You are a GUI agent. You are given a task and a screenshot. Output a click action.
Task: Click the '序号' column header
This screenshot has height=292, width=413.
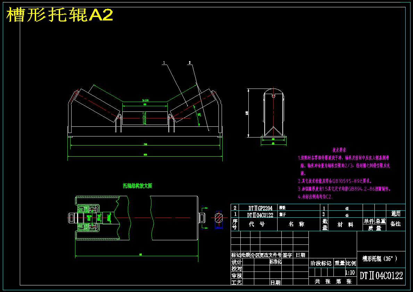(x=235, y=224)
